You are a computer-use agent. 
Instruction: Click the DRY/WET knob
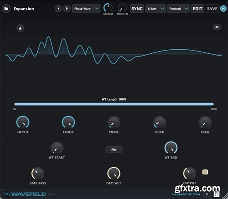point(114,173)
